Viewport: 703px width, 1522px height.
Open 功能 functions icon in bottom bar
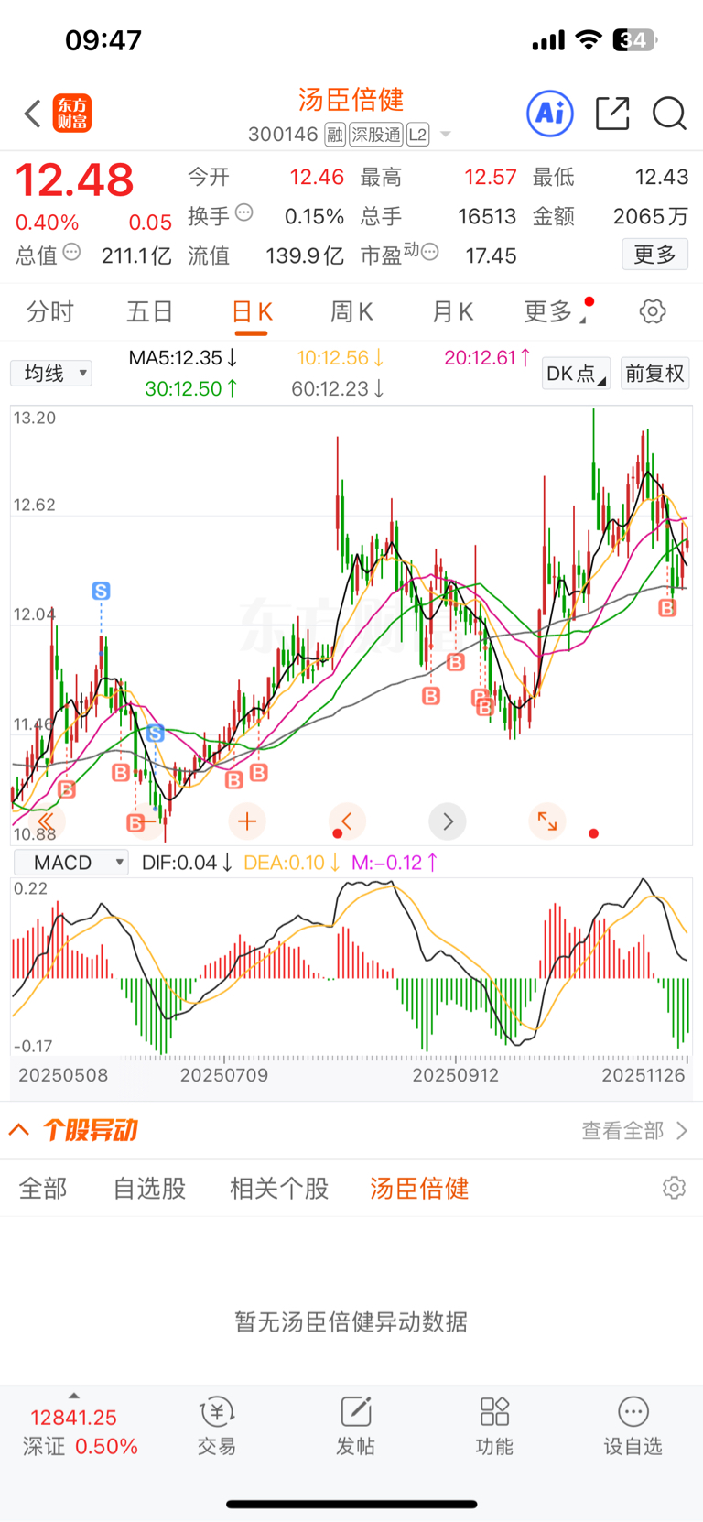(494, 1428)
